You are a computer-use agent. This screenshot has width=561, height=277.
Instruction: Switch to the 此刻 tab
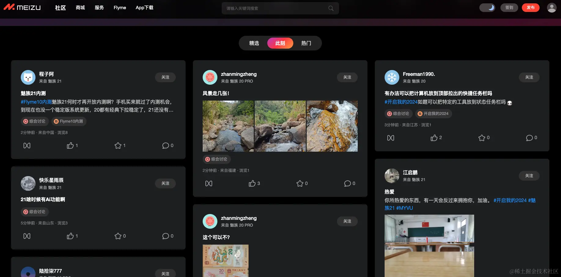coord(280,43)
